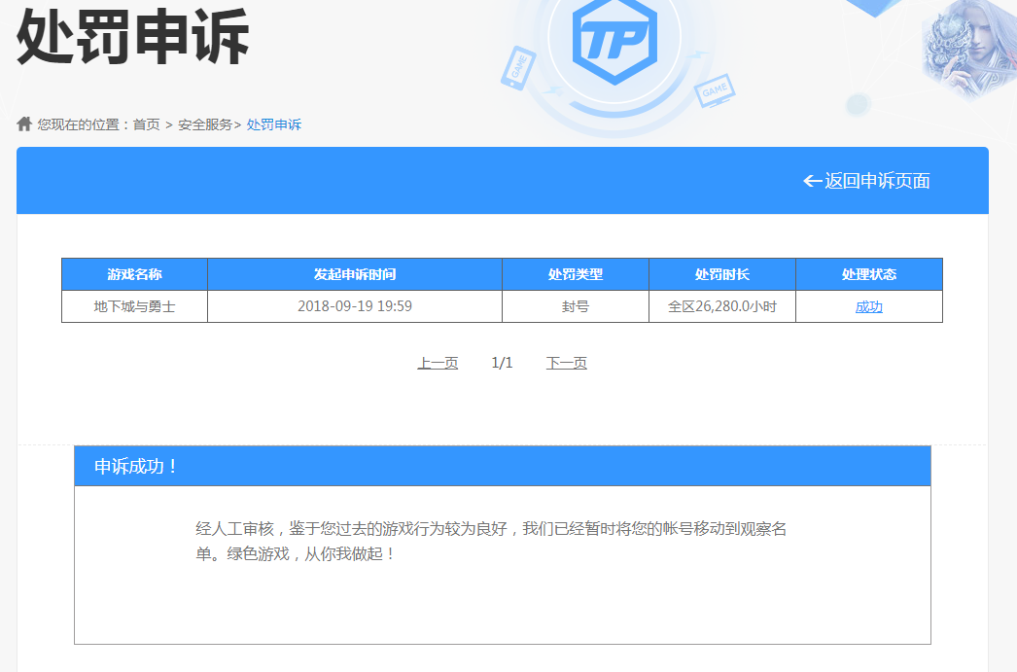Viewport: 1017px width, 672px height.
Task: Go to next page 下一页
Action: pos(567,364)
